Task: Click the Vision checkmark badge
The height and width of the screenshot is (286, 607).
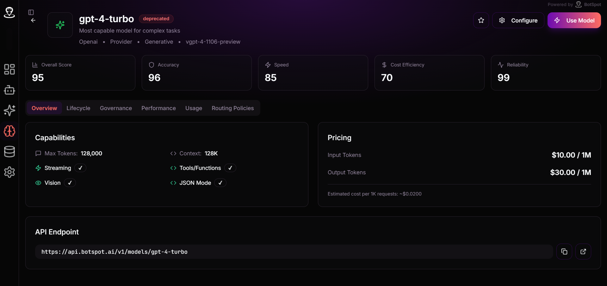Action: [x=70, y=183]
